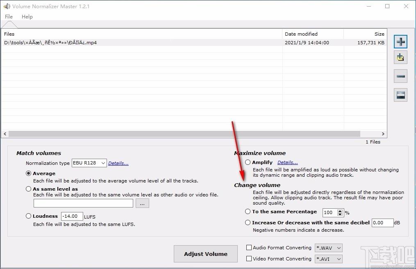The width and height of the screenshot is (416, 269).
Task: Click the Adjust Volume button
Action: (x=206, y=254)
